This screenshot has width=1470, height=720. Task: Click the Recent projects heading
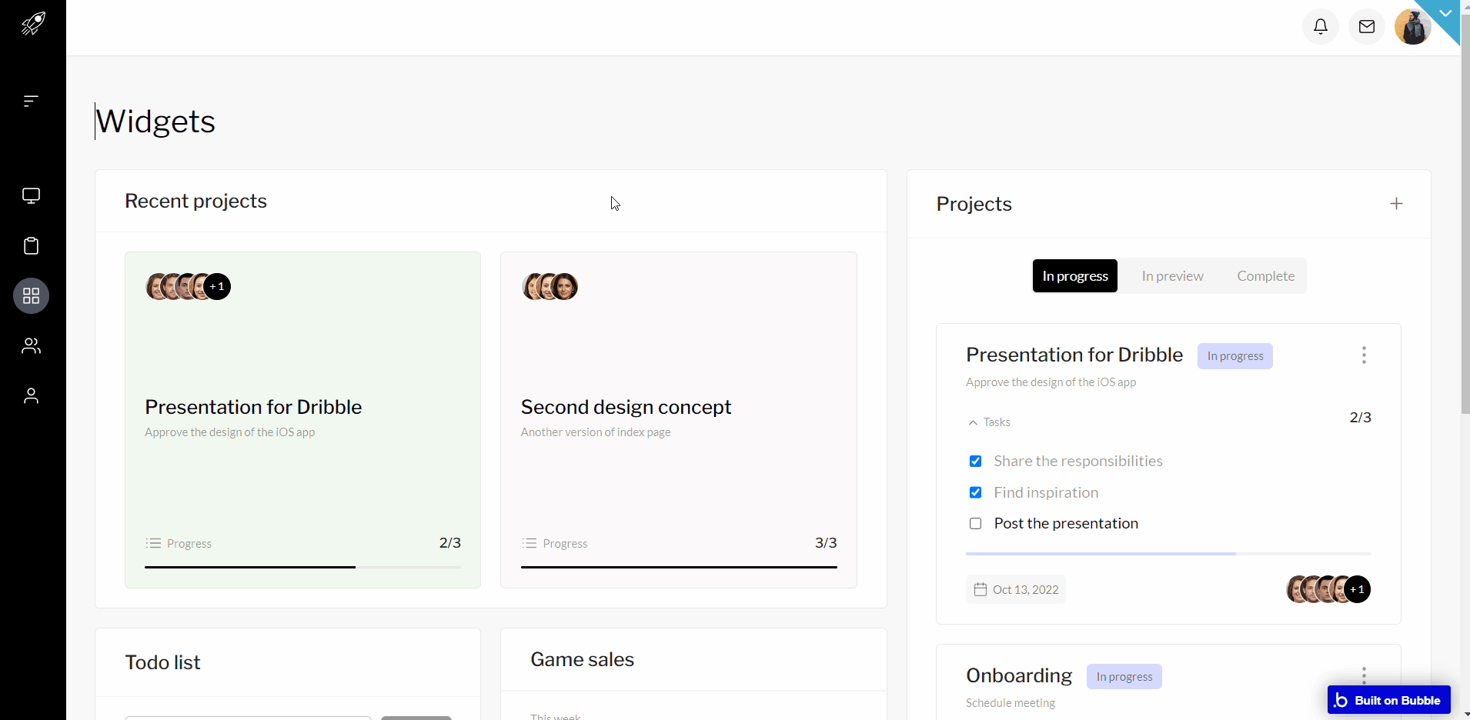[195, 201]
